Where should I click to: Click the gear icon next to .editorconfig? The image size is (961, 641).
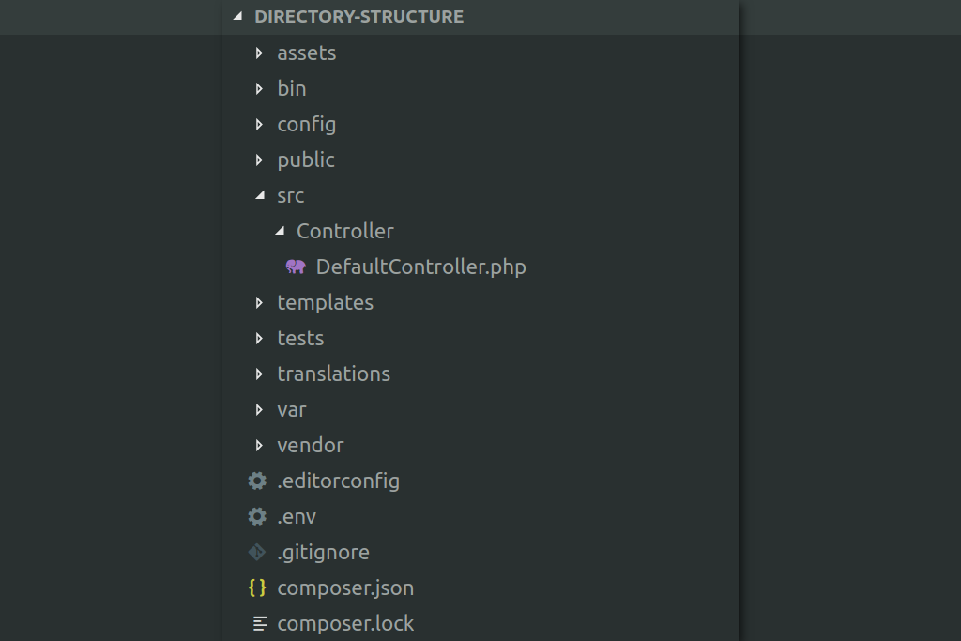257,481
